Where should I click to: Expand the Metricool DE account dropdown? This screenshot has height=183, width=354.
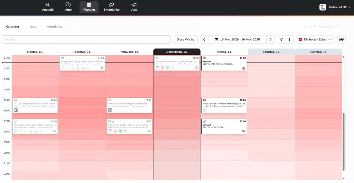click(333, 7)
